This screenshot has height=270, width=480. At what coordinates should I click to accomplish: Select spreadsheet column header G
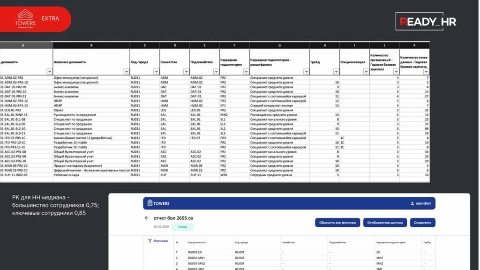click(x=279, y=45)
